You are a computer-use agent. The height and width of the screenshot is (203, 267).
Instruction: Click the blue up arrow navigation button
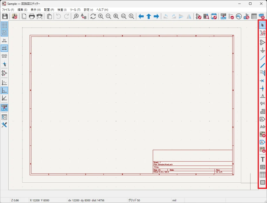click(149, 16)
